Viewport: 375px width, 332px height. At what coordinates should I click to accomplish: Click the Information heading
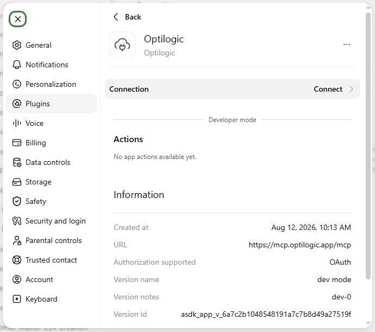click(x=139, y=195)
